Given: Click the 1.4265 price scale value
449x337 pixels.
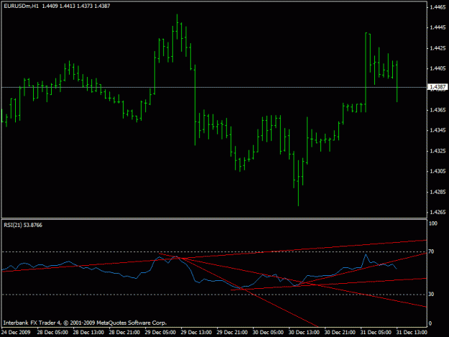Looking at the screenshot, I should click(438, 212).
